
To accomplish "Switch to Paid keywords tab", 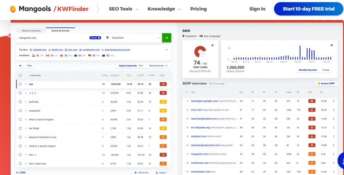I will [x=158, y=66].
